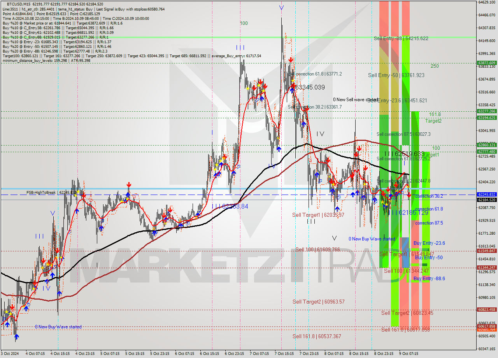Select the 'Buy Entry -23.6' label
This screenshot has width=498, height=358.
coord(429,243)
